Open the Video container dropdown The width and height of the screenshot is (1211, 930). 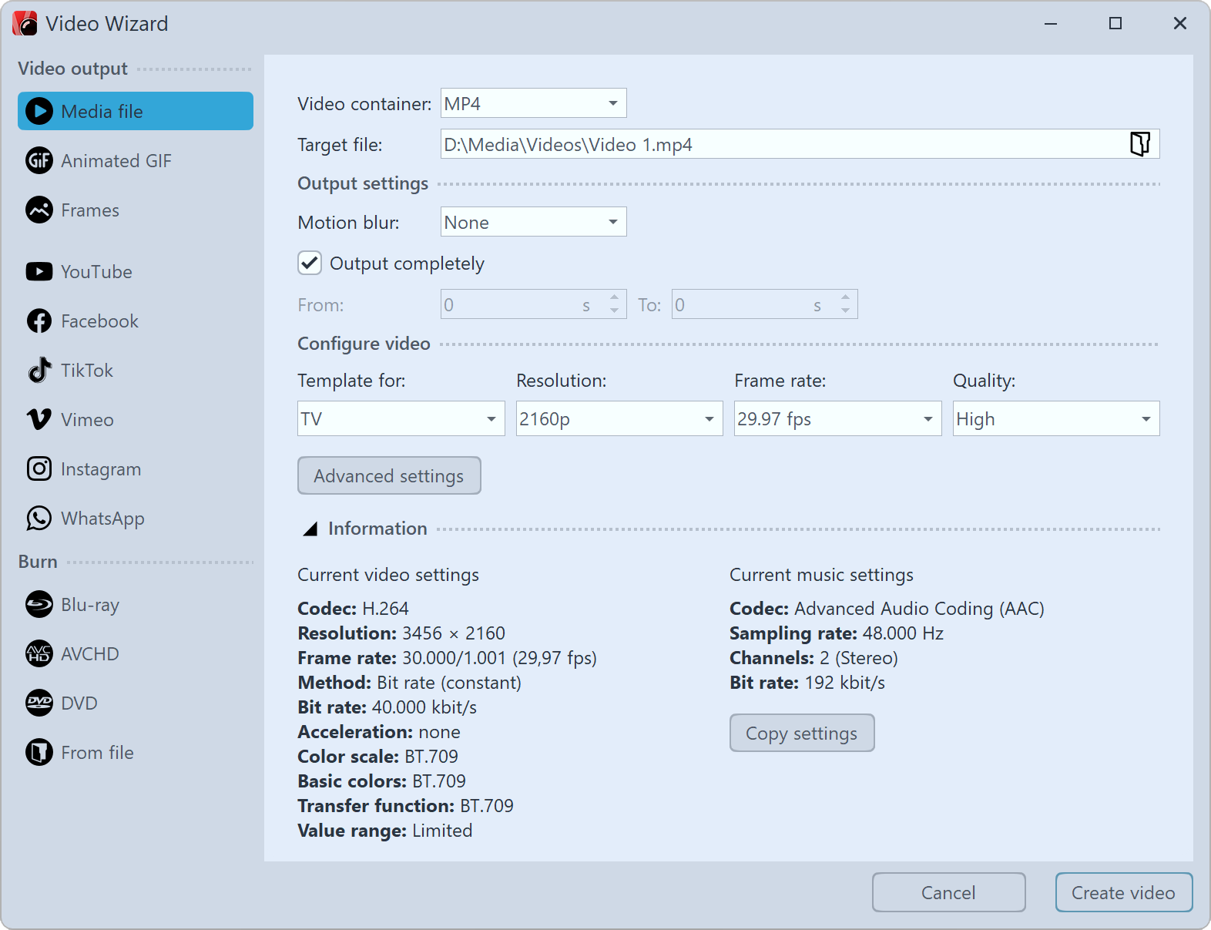tap(534, 103)
